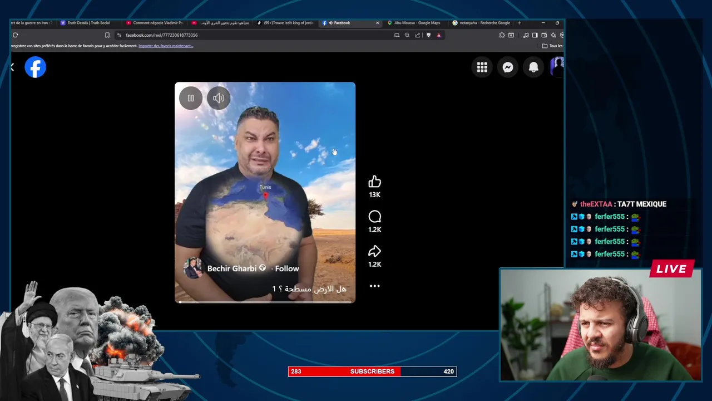
Task: Open the Brave Wallet icon
Action: (544, 35)
